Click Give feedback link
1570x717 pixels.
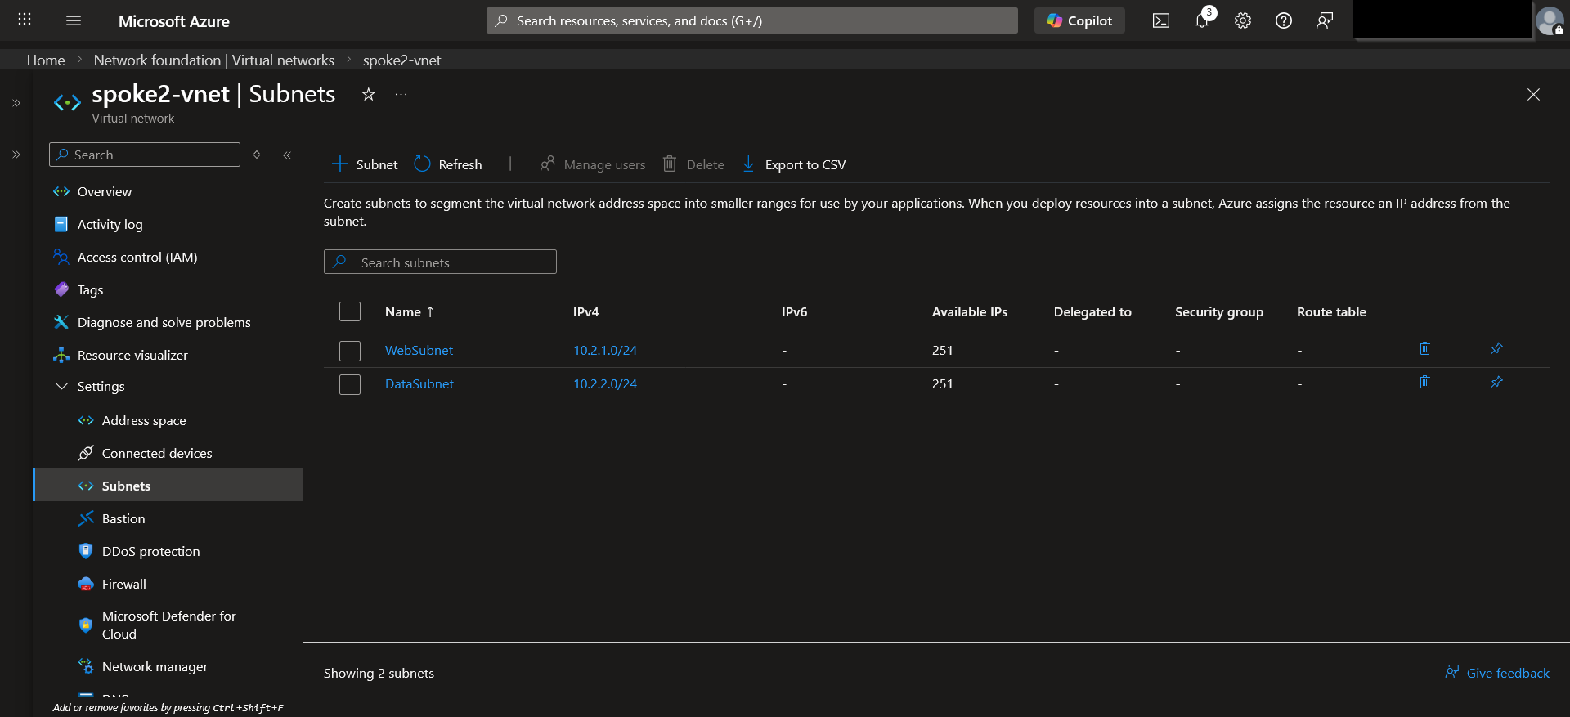click(x=1497, y=673)
